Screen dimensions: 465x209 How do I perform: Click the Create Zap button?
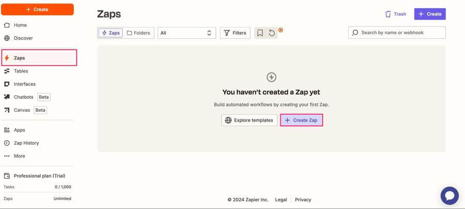[301, 120]
